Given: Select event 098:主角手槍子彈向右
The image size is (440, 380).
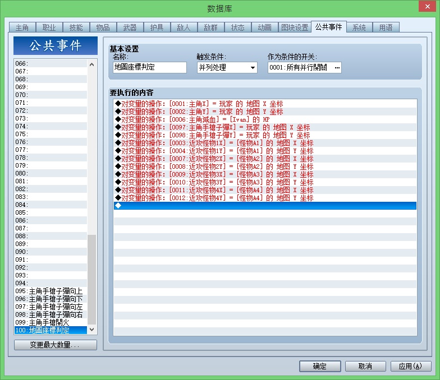Looking at the screenshot, I should pyautogui.click(x=51, y=314).
